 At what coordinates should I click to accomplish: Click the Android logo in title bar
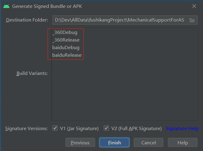coord(6,6)
